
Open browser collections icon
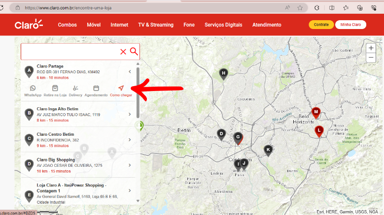[360, 8]
